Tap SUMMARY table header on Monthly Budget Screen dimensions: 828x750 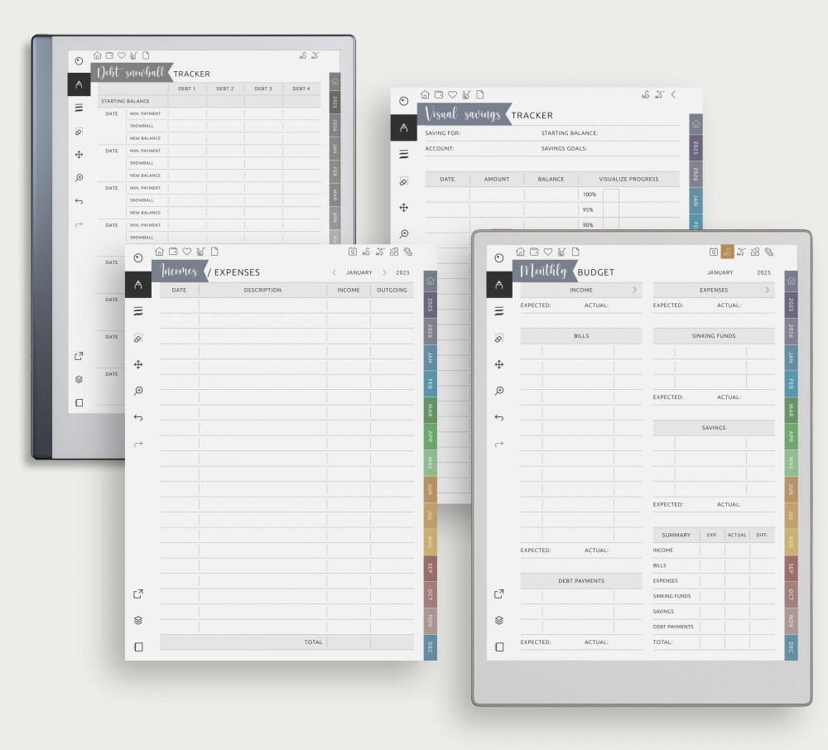tap(676, 535)
